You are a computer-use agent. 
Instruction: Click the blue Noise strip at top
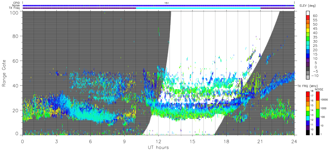coord(158,5)
